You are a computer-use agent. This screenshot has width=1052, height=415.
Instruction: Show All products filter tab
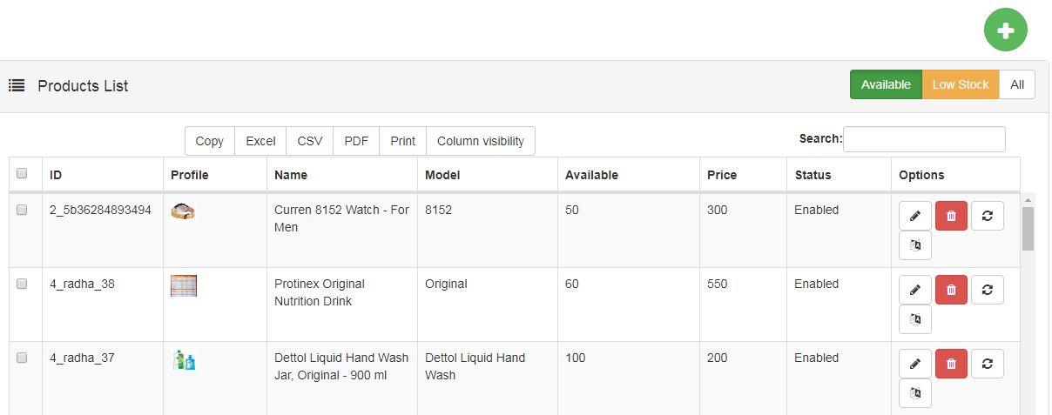pos(1017,84)
